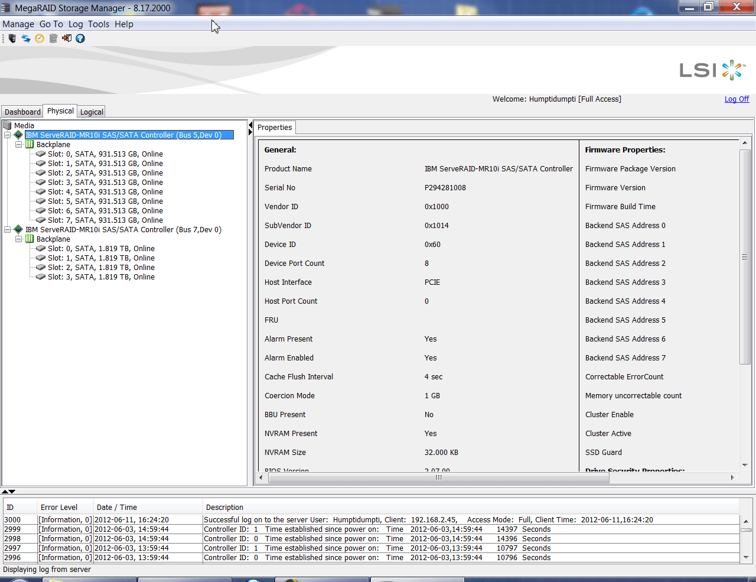Select log entry with ID 3000

[371, 520]
